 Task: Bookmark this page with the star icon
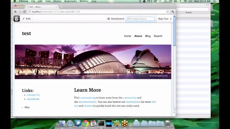168,11
